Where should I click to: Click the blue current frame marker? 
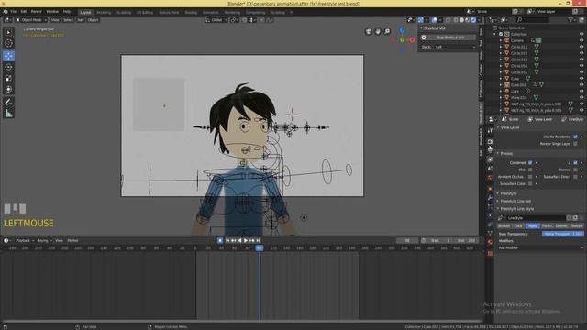point(259,247)
